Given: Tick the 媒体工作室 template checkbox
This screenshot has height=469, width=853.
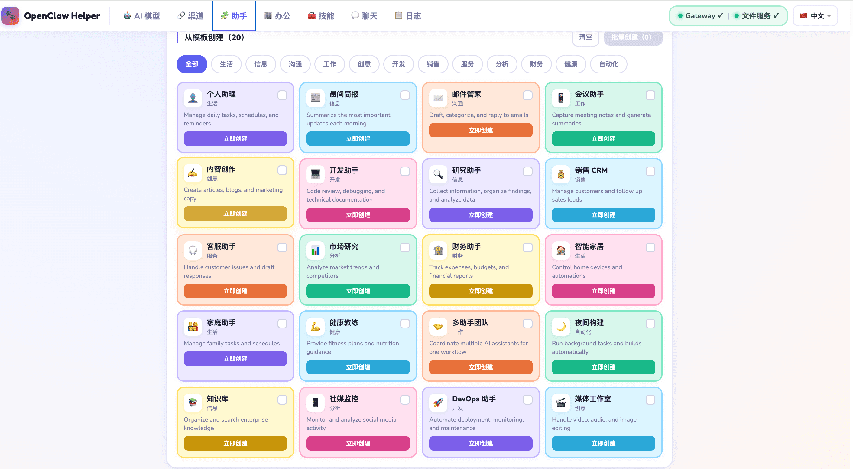Looking at the screenshot, I should tap(650, 400).
